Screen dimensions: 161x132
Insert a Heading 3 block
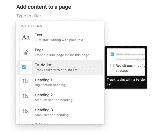(x=60, y=113)
